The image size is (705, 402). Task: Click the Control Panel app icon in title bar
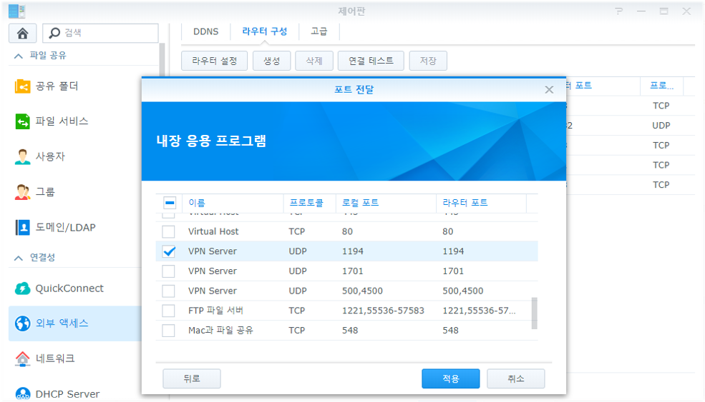click(17, 11)
